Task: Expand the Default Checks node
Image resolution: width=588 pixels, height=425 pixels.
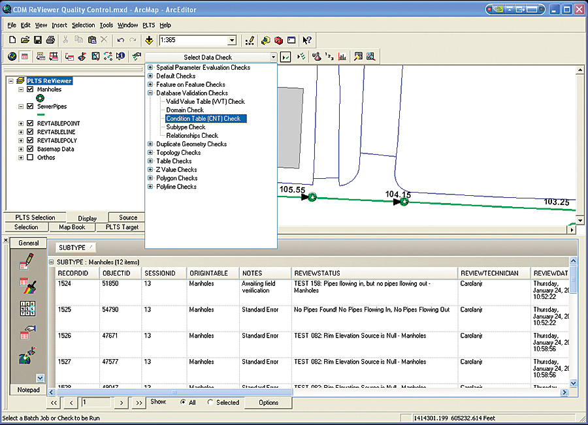Action: [150, 76]
